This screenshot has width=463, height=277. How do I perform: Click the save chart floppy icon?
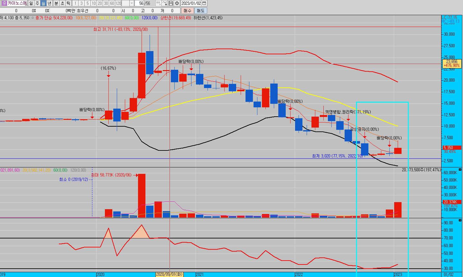pyautogui.click(x=171, y=3)
